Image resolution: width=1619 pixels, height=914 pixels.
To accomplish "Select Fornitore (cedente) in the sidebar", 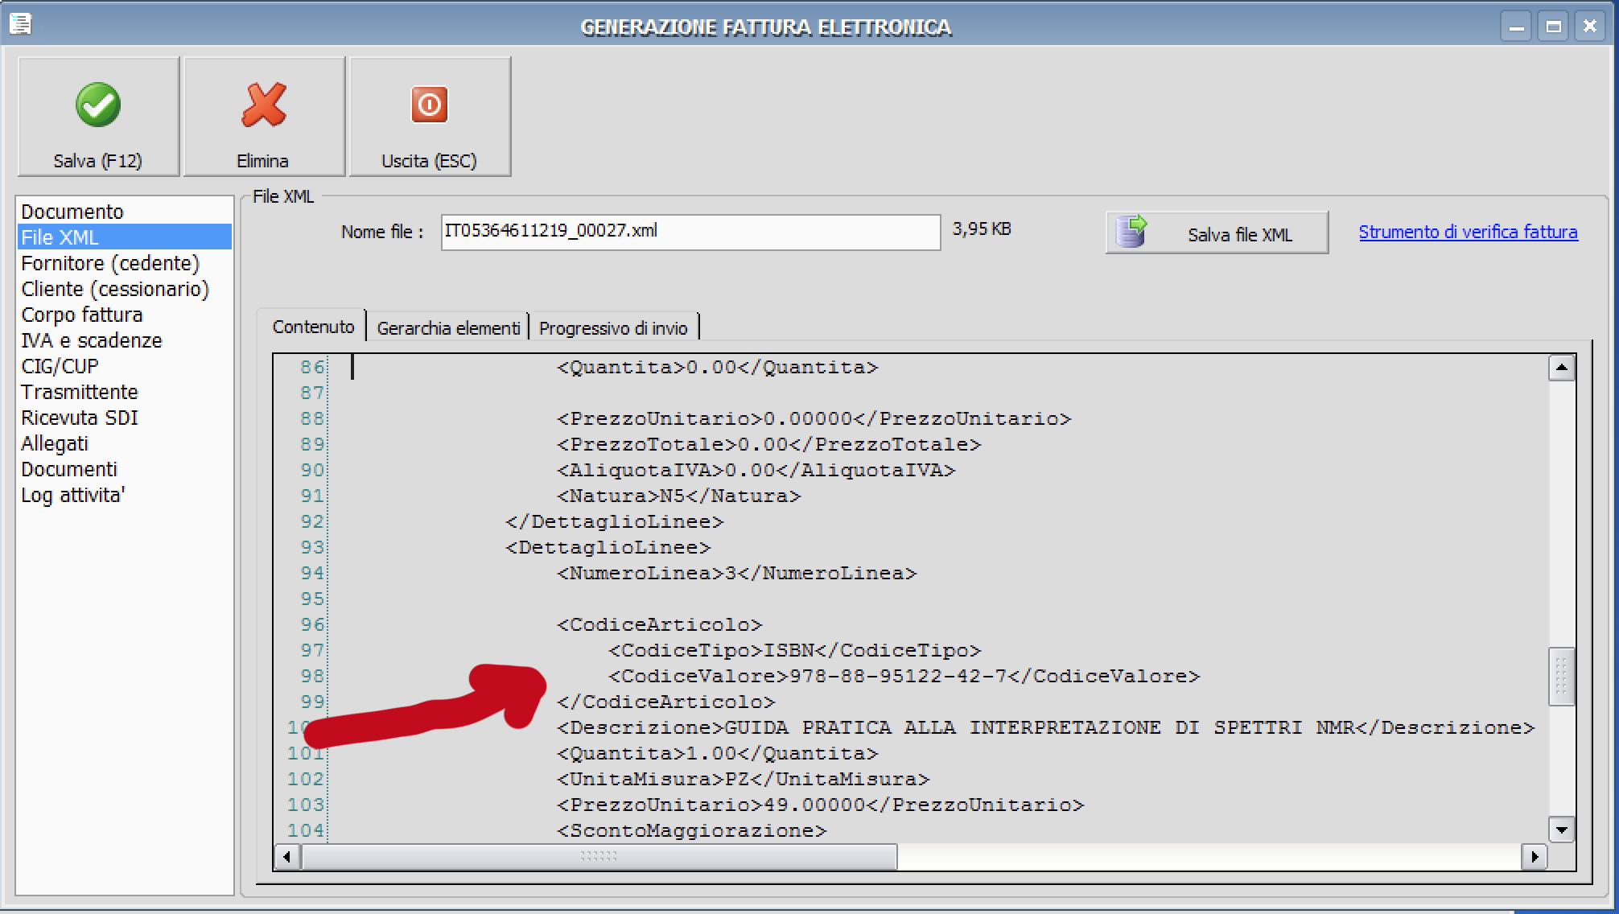I will (110, 263).
